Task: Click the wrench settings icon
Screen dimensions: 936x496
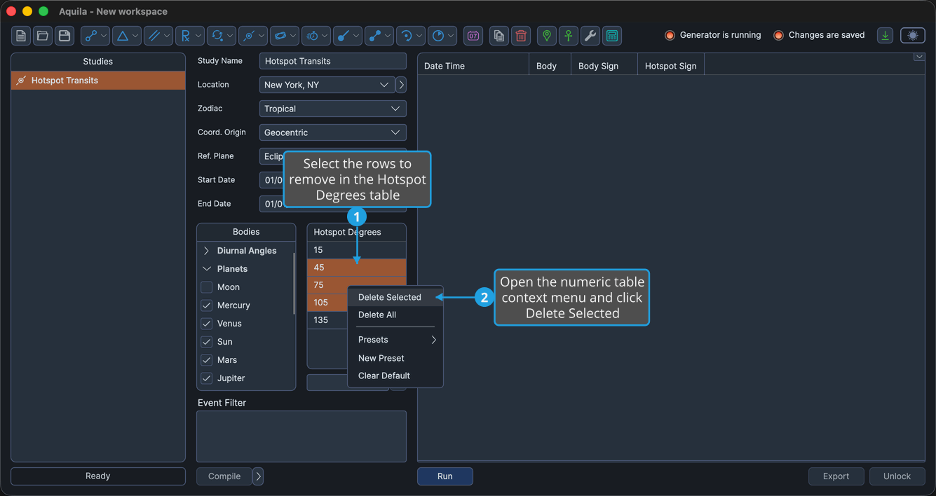Action: pyautogui.click(x=590, y=36)
